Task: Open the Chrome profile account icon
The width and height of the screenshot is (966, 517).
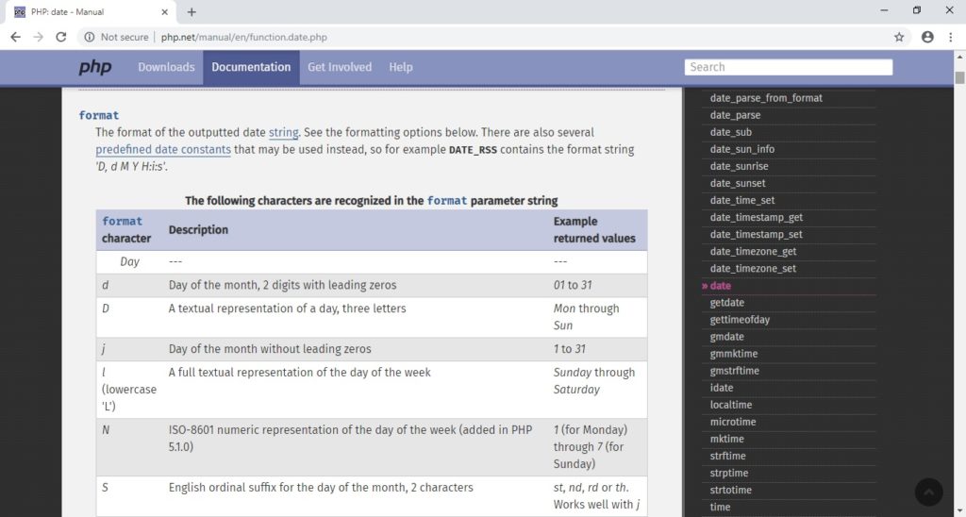Action: (x=927, y=37)
